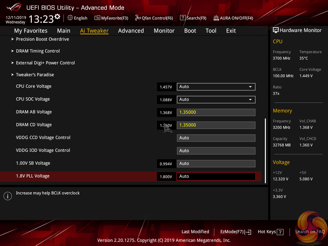The height and width of the screenshot is (246, 328).
Task: Open Qfan Control fan icon
Action: (138, 18)
